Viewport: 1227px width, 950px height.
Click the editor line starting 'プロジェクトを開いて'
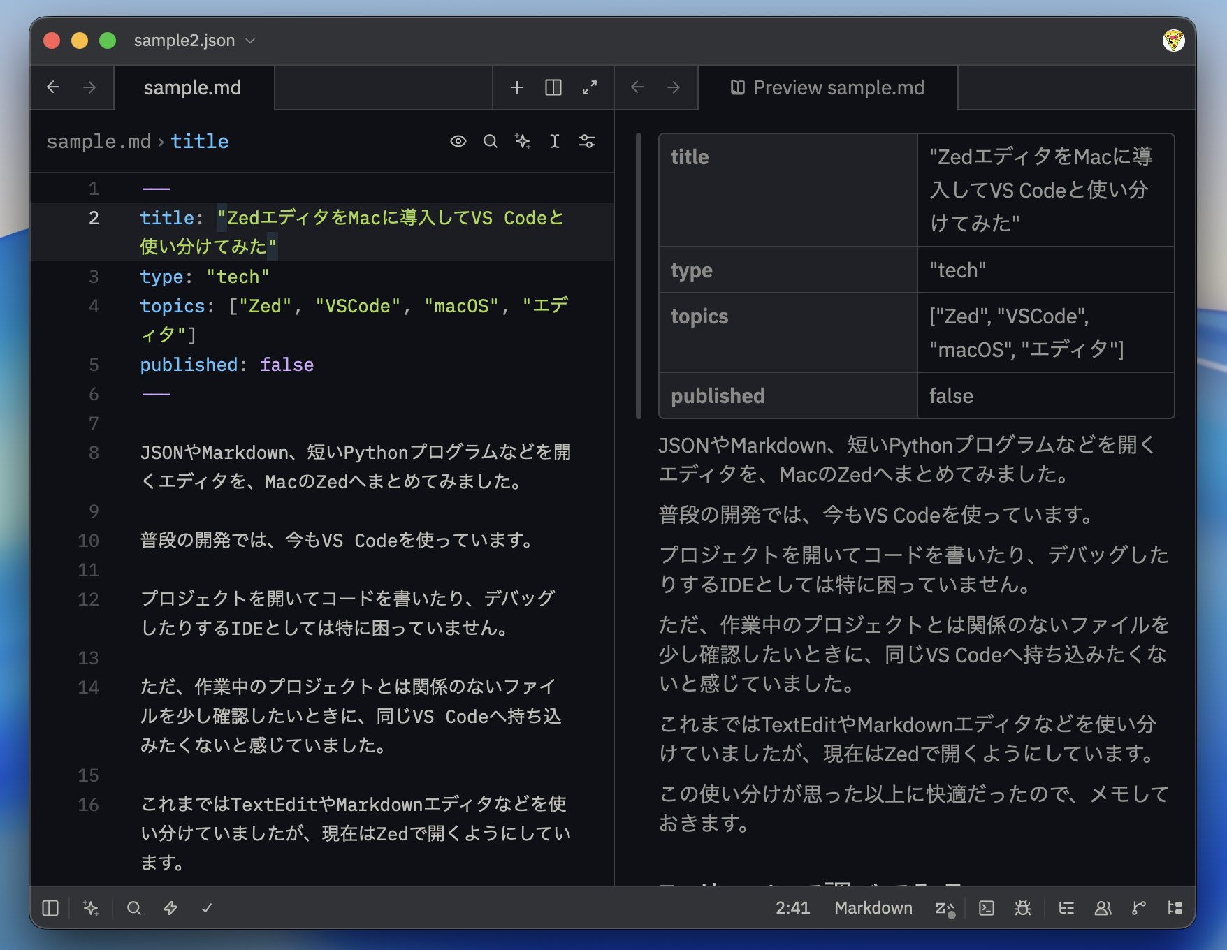click(x=349, y=613)
